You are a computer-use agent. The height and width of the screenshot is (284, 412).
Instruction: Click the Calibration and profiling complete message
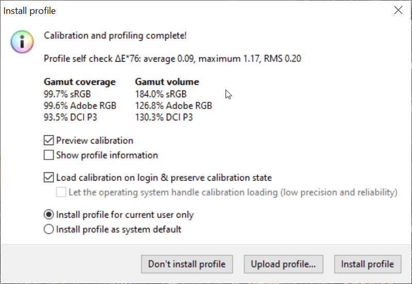coord(115,35)
